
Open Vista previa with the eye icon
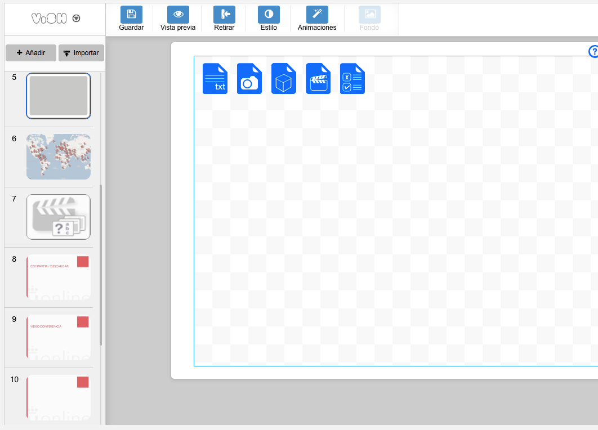pyautogui.click(x=178, y=15)
